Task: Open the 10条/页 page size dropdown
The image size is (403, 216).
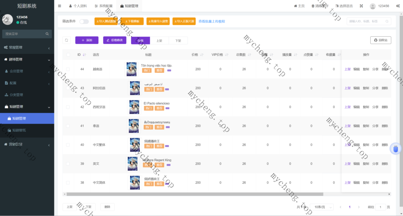Action: click(x=322, y=207)
